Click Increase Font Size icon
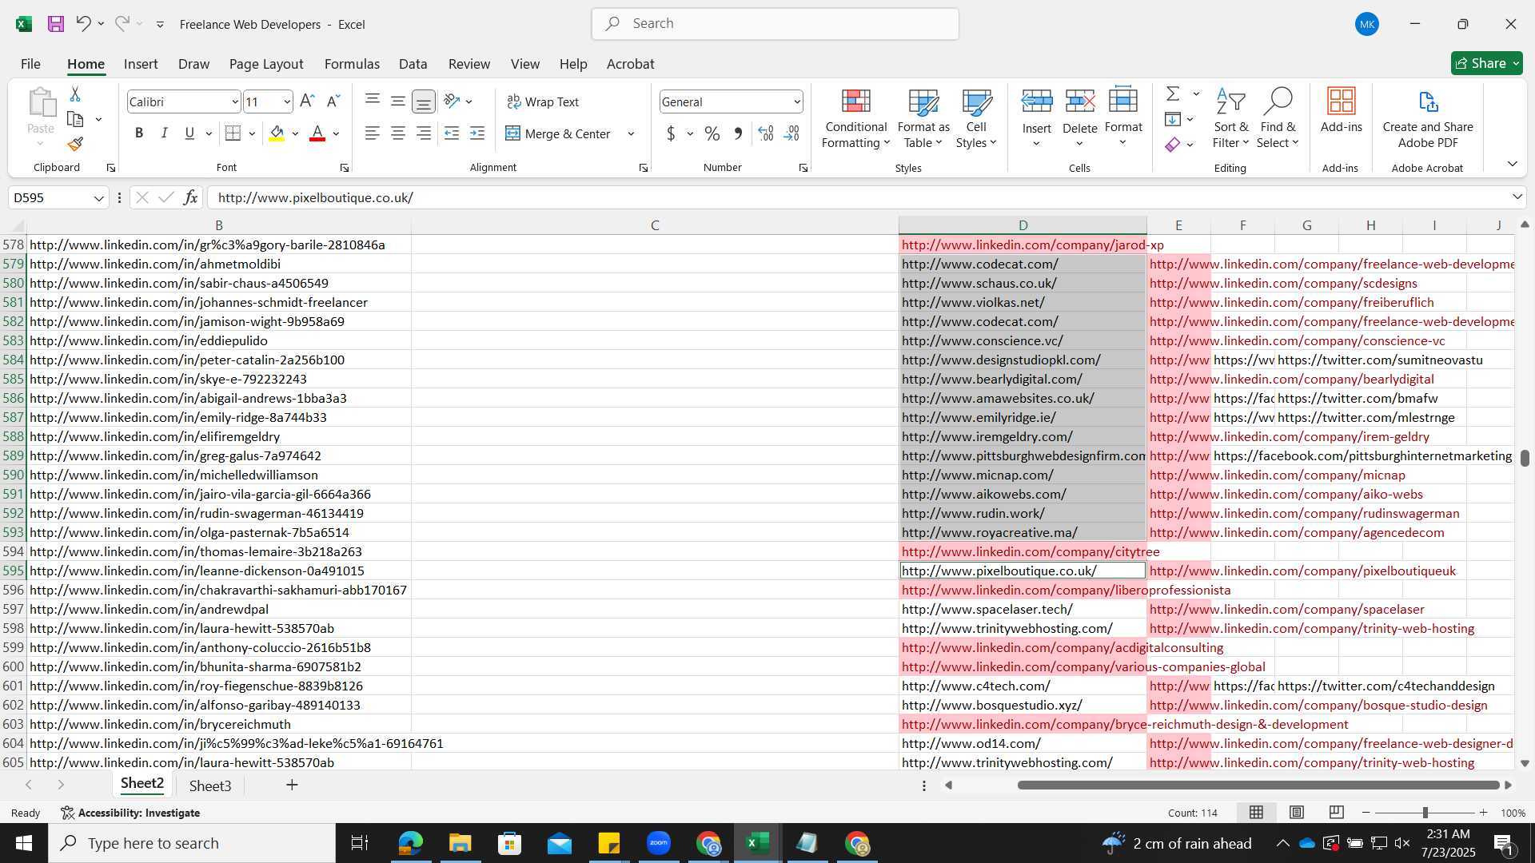This screenshot has height=863, width=1535. [x=307, y=101]
